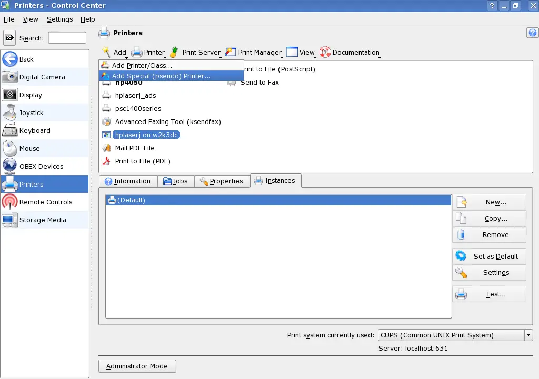Select the (Default) instance list entry
Viewport: 539px width, 379px height.
pyautogui.click(x=278, y=200)
